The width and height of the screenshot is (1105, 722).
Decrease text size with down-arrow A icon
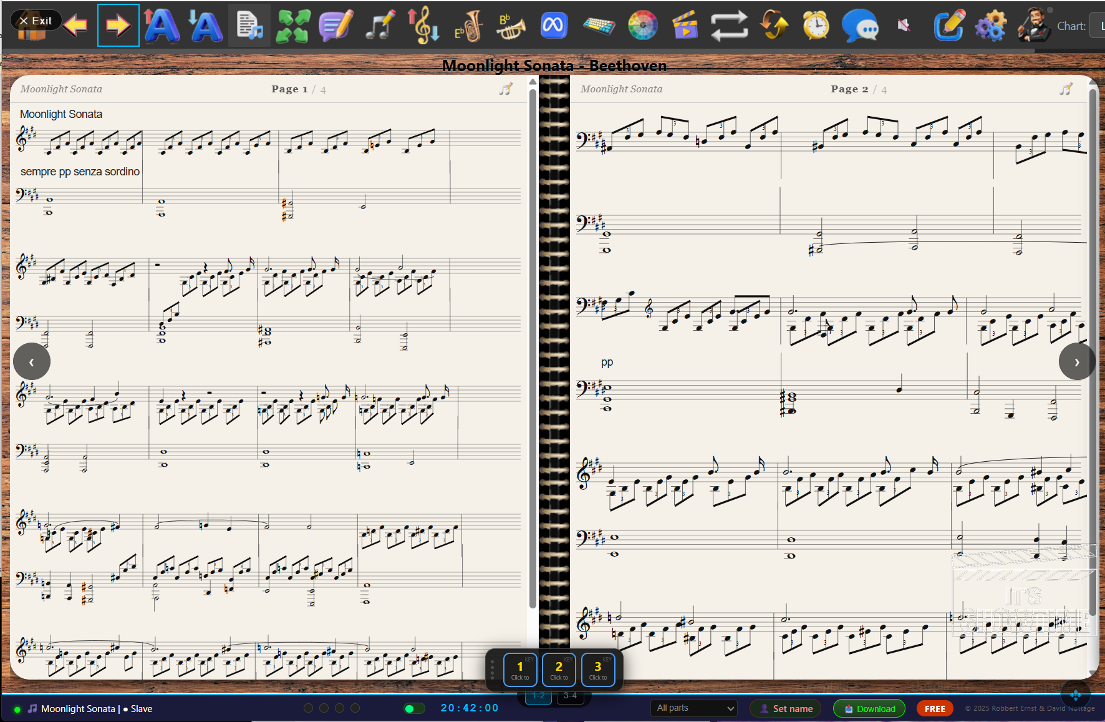tap(205, 26)
